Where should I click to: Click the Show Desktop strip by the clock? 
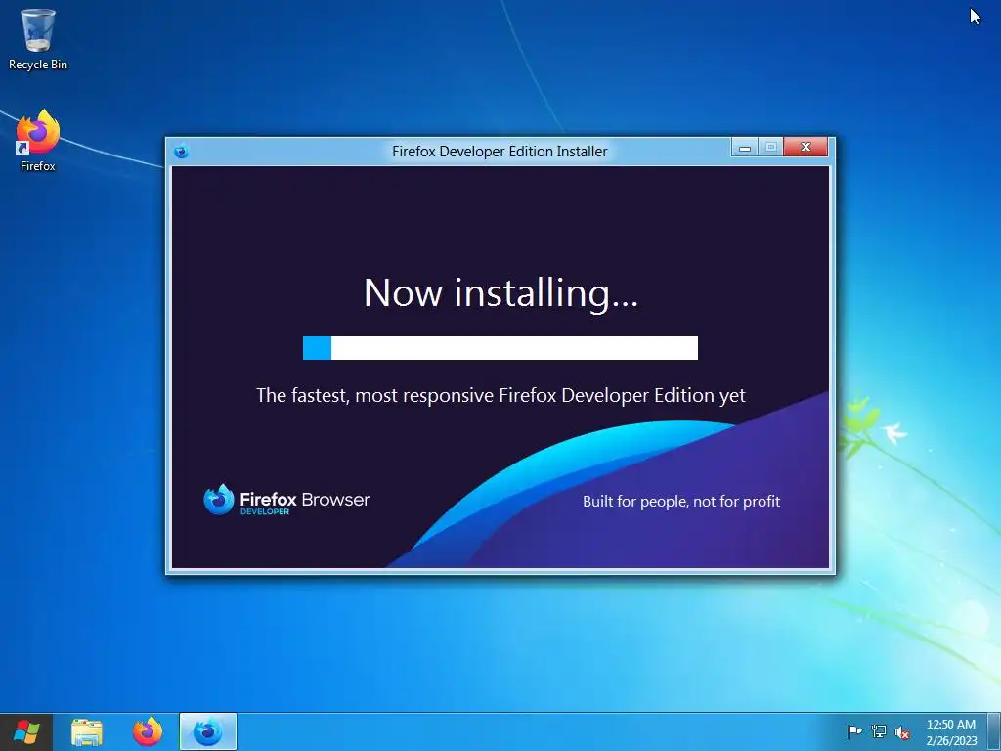point(994,731)
